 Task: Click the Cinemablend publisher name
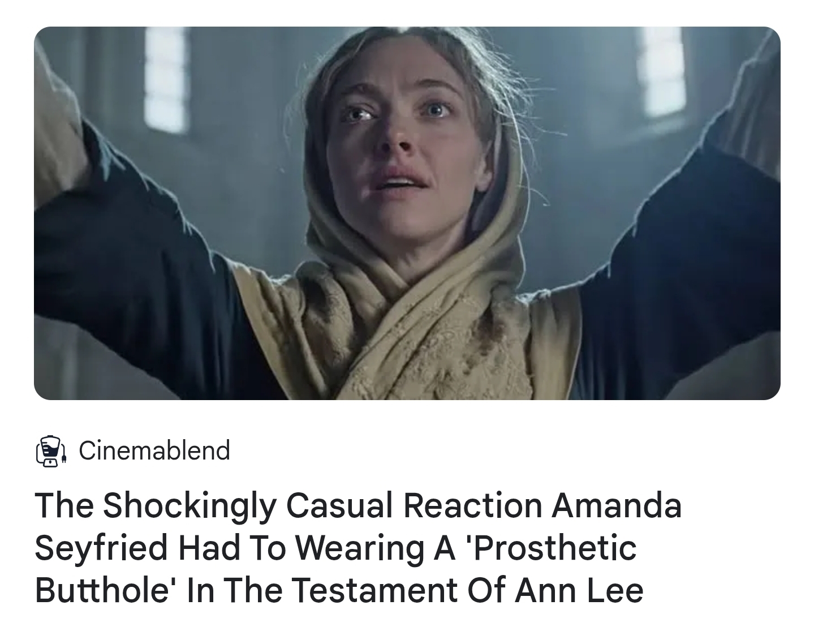tap(154, 450)
